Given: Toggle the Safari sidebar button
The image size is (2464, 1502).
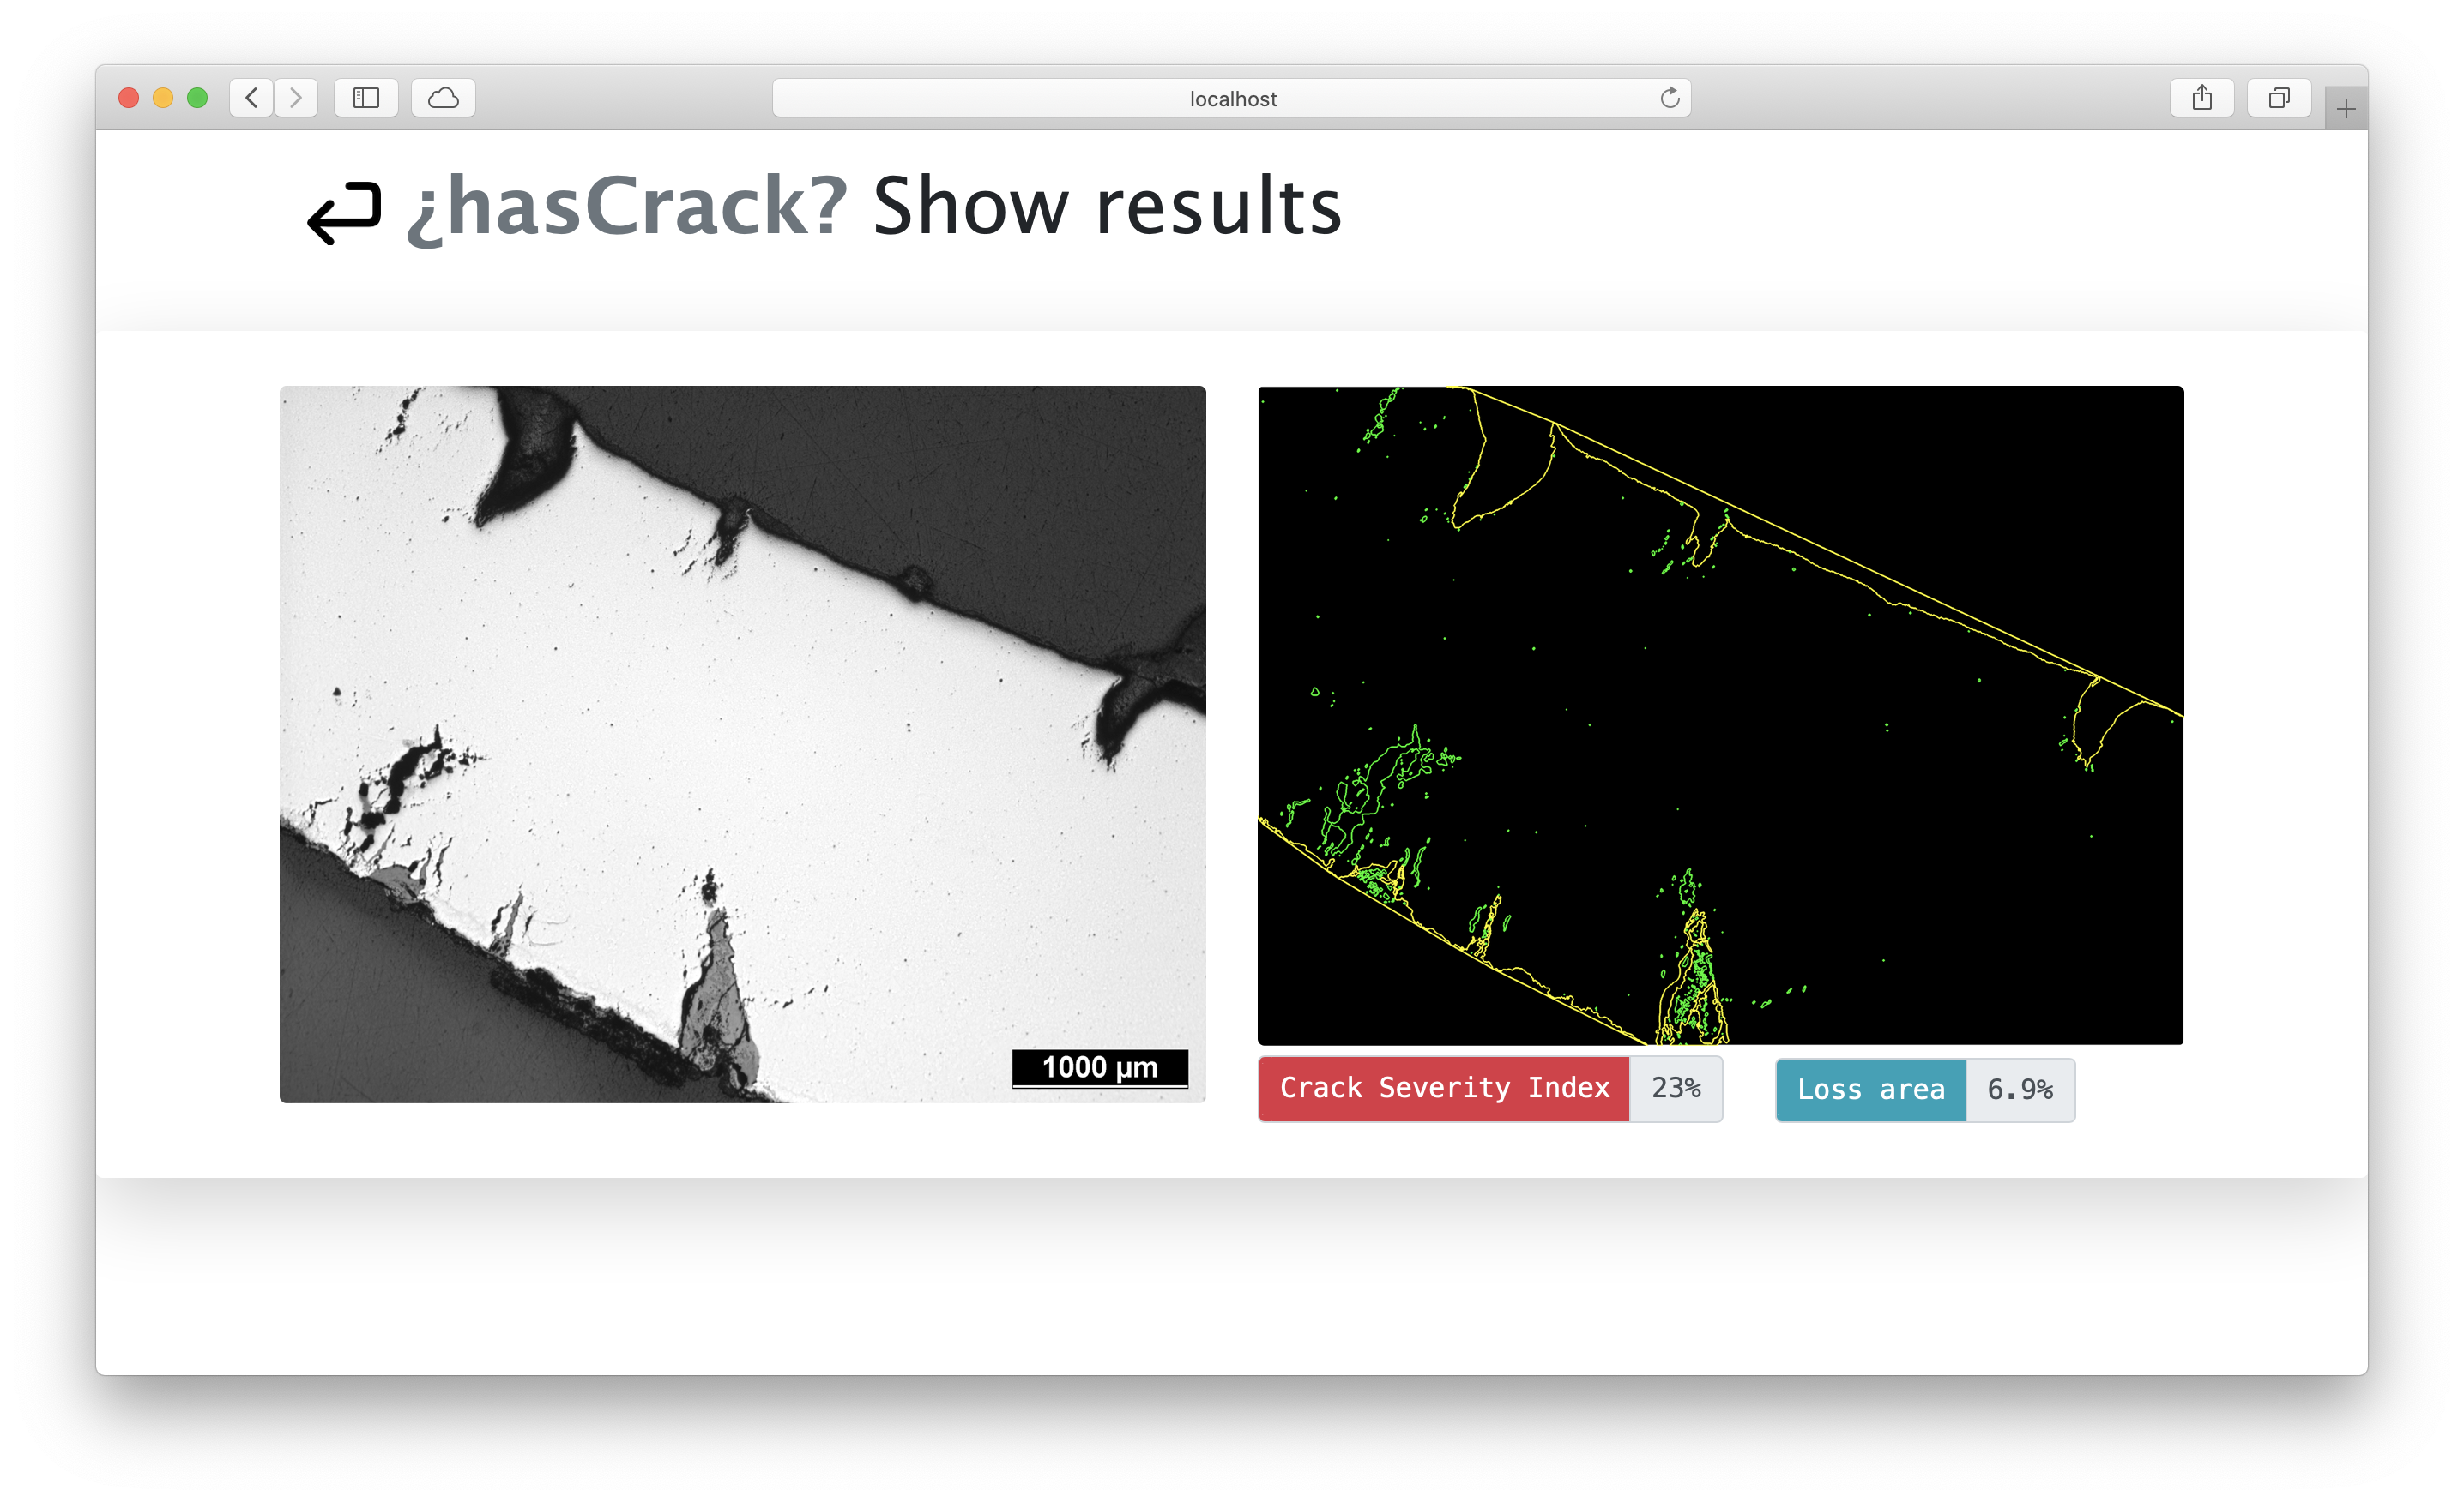Looking at the screenshot, I should point(366,98).
